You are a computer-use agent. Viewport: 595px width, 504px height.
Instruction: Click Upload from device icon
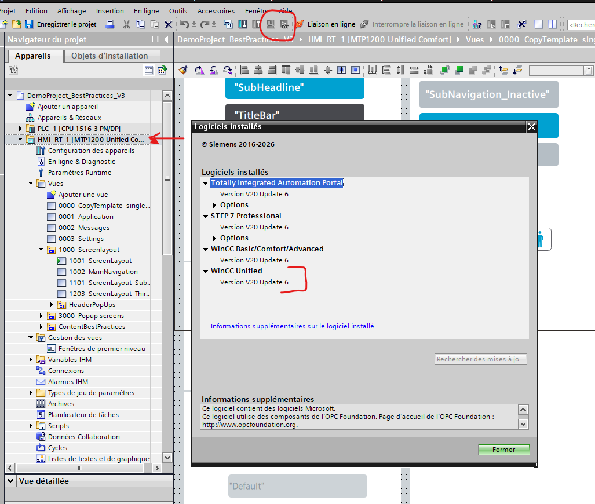(256, 24)
